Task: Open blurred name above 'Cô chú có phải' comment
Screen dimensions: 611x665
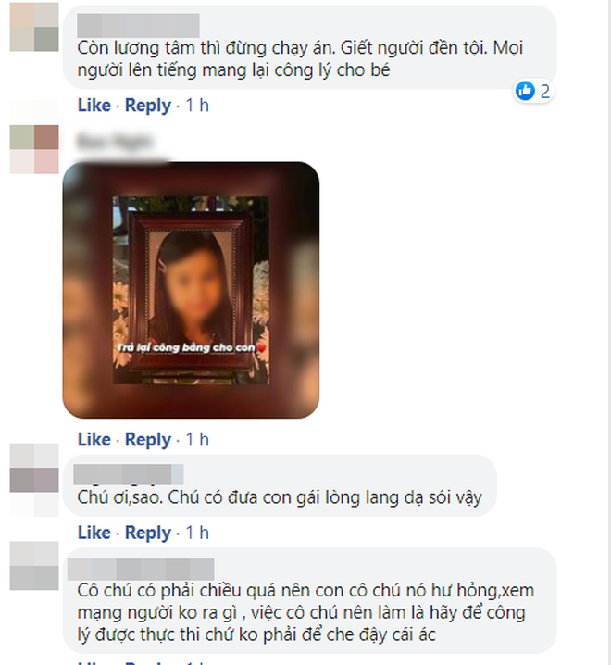Action: pyautogui.click(x=141, y=570)
